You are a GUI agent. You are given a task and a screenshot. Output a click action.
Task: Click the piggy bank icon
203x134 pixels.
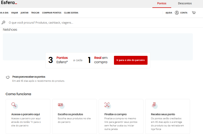point(8,77)
